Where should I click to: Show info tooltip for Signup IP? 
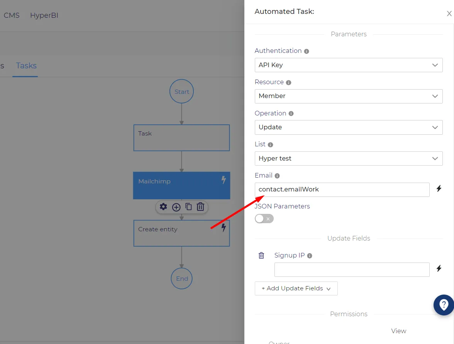(310, 256)
